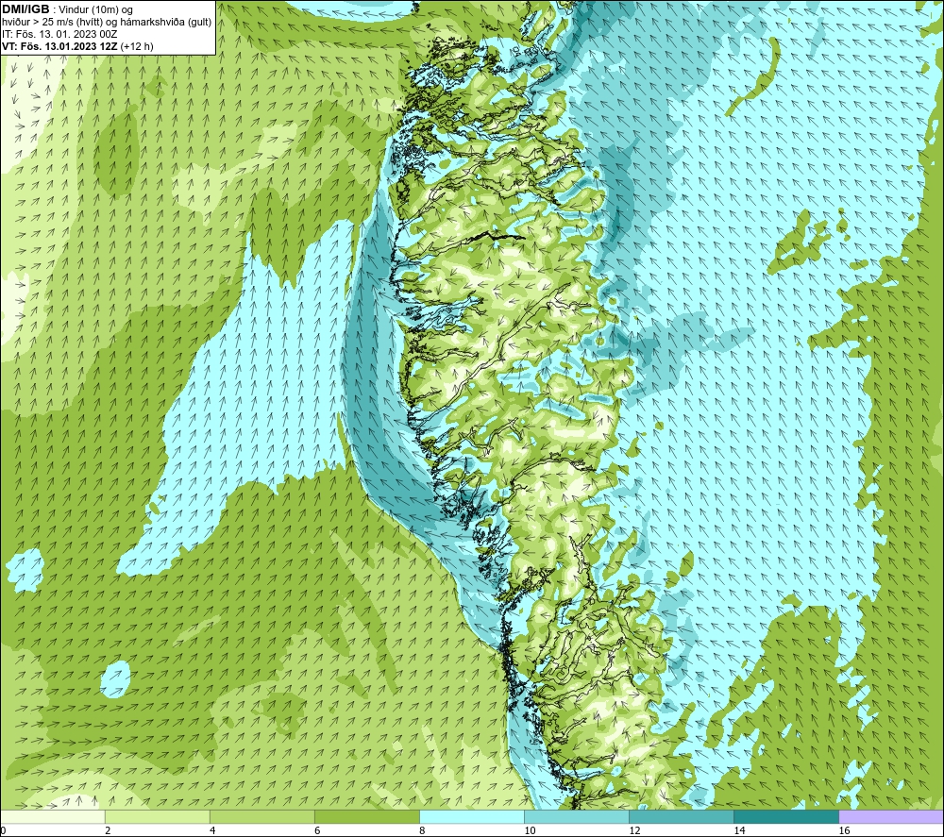Image resolution: width=944 pixels, height=837 pixels.
Task: Click the 10–12 m/s teal legend swatch
Action: (577, 816)
